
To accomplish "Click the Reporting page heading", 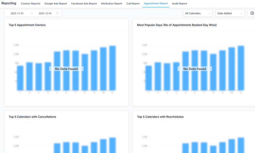I will [9, 3].
